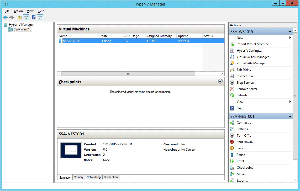Sort by the State column header
300x191 pixels.
[x=110, y=36]
